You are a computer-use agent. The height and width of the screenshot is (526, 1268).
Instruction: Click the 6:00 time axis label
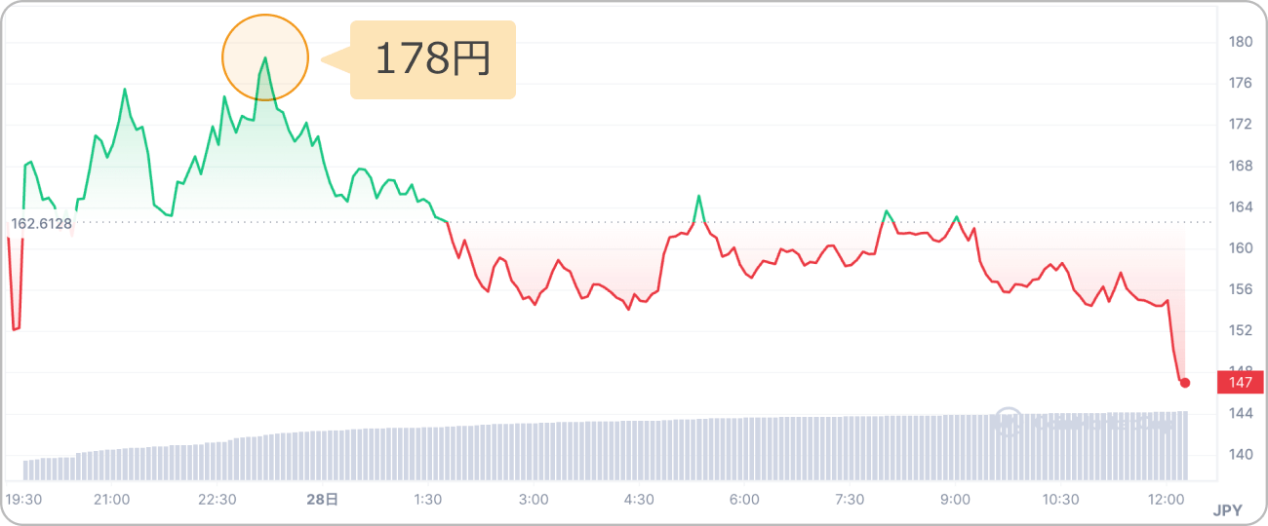744,500
